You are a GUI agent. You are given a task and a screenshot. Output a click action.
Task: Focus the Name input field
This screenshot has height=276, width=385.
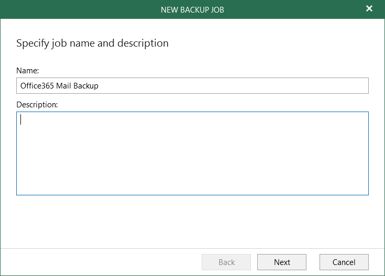pos(192,86)
